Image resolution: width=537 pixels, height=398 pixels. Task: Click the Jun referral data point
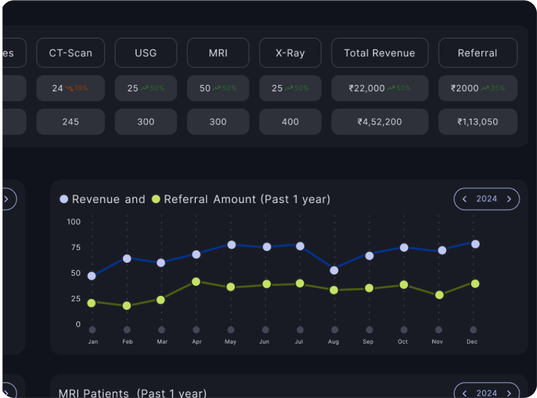pyautogui.click(x=267, y=284)
